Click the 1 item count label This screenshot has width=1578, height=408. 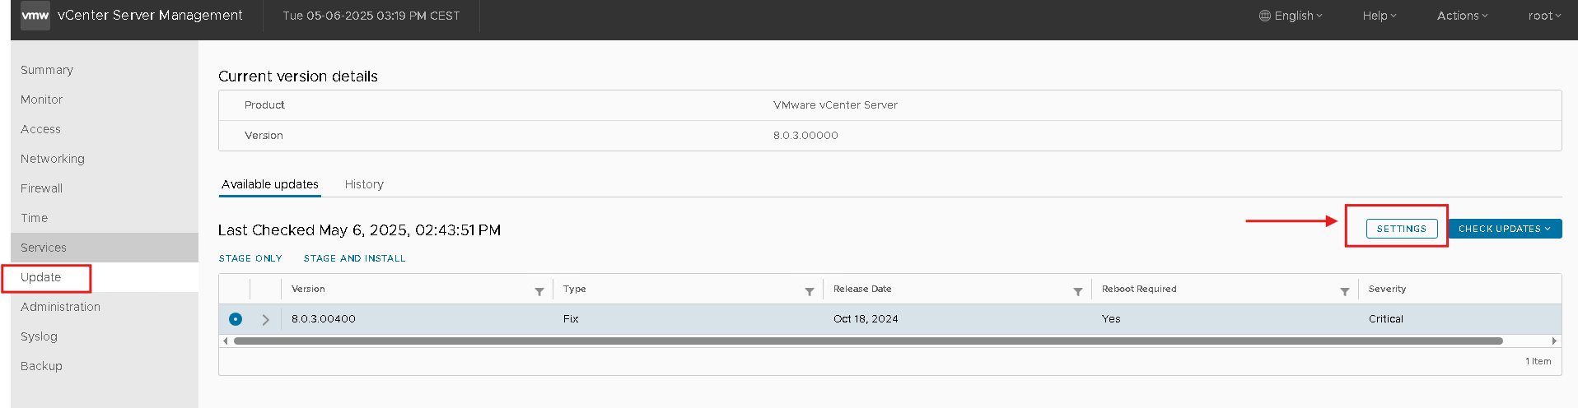pyautogui.click(x=1538, y=361)
